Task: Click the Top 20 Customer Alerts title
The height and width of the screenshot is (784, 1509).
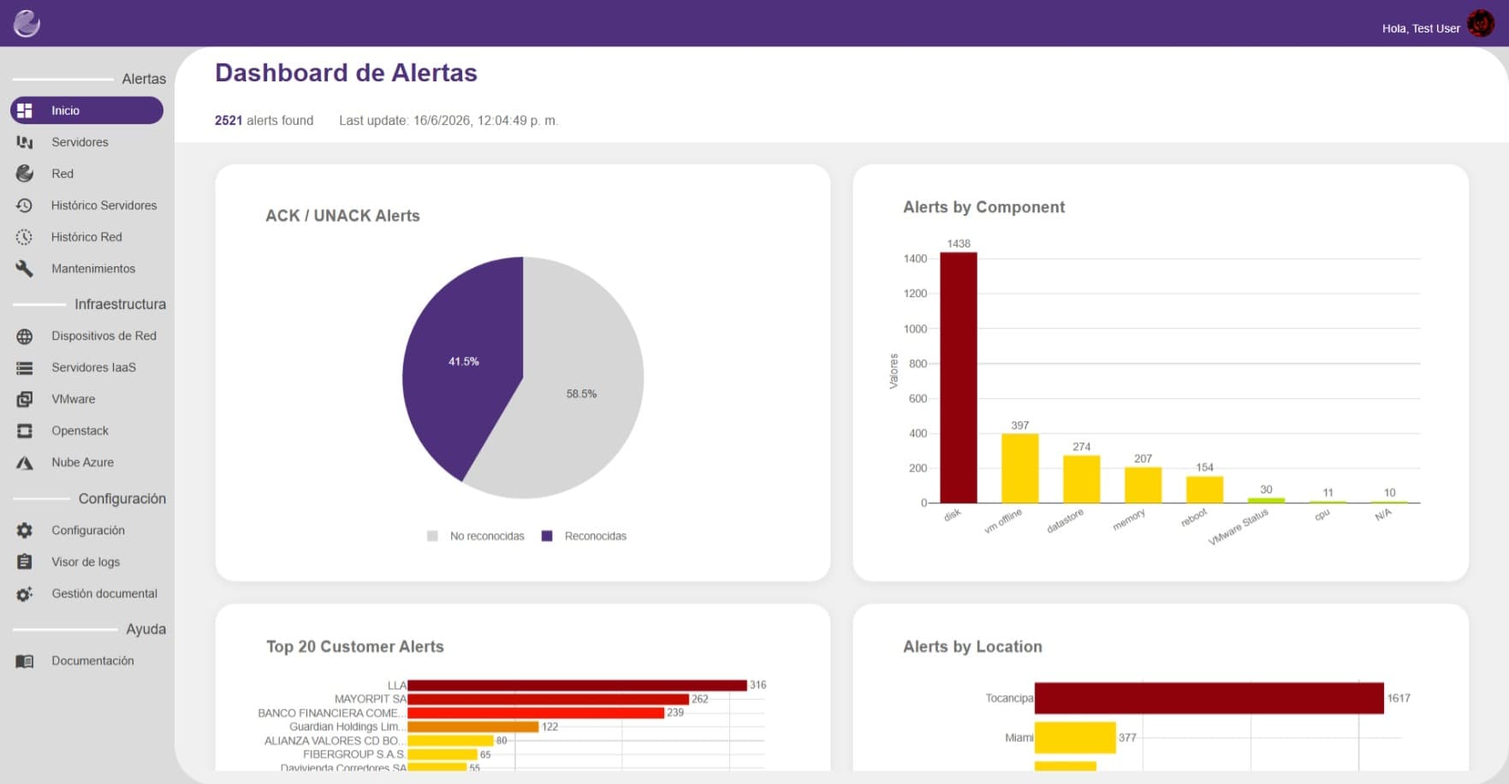Action: (x=355, y=647)
